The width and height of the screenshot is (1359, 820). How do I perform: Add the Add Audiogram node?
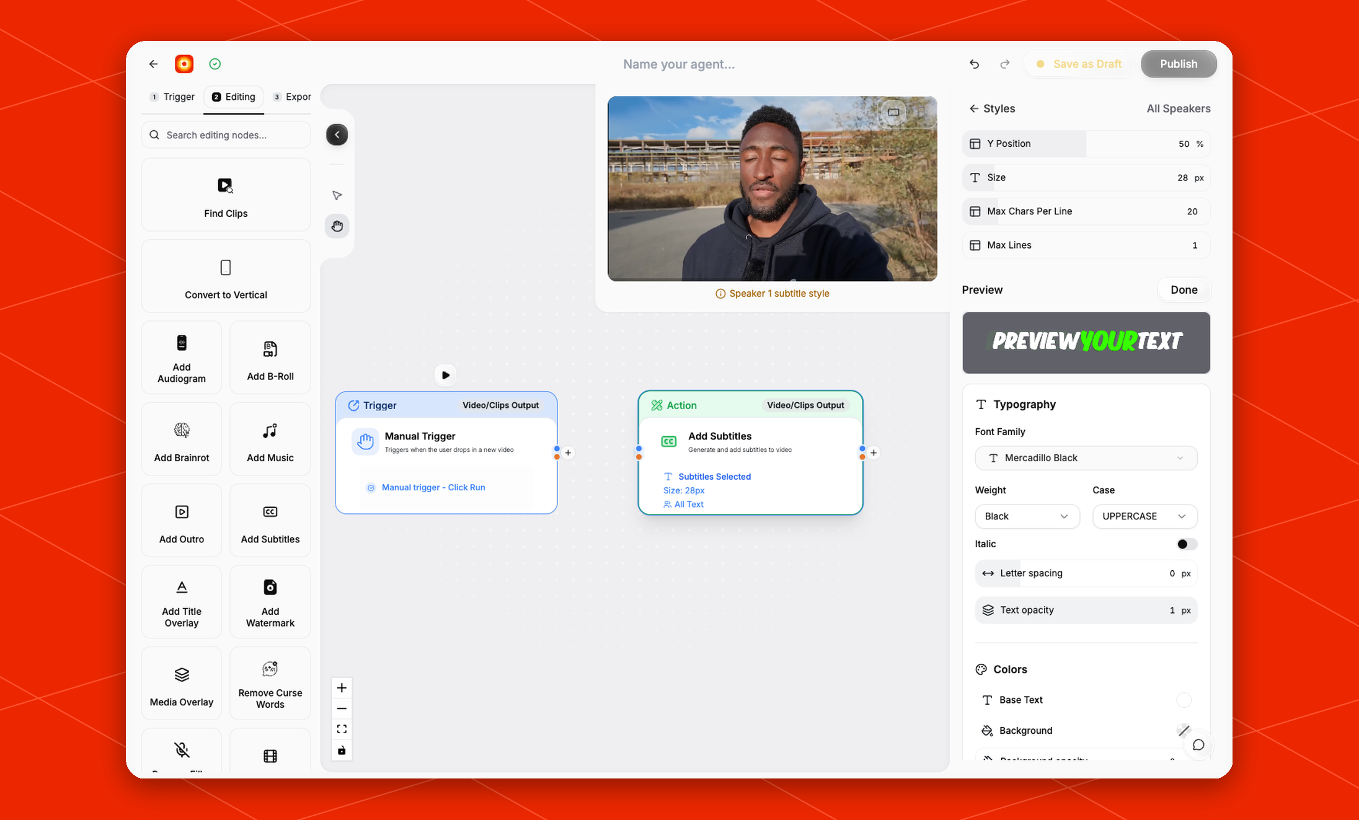tap(182, 358)
